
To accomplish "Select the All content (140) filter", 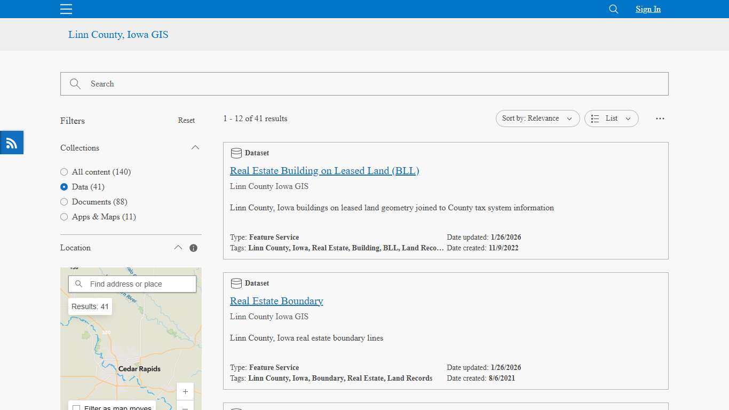I will point(64,172).
